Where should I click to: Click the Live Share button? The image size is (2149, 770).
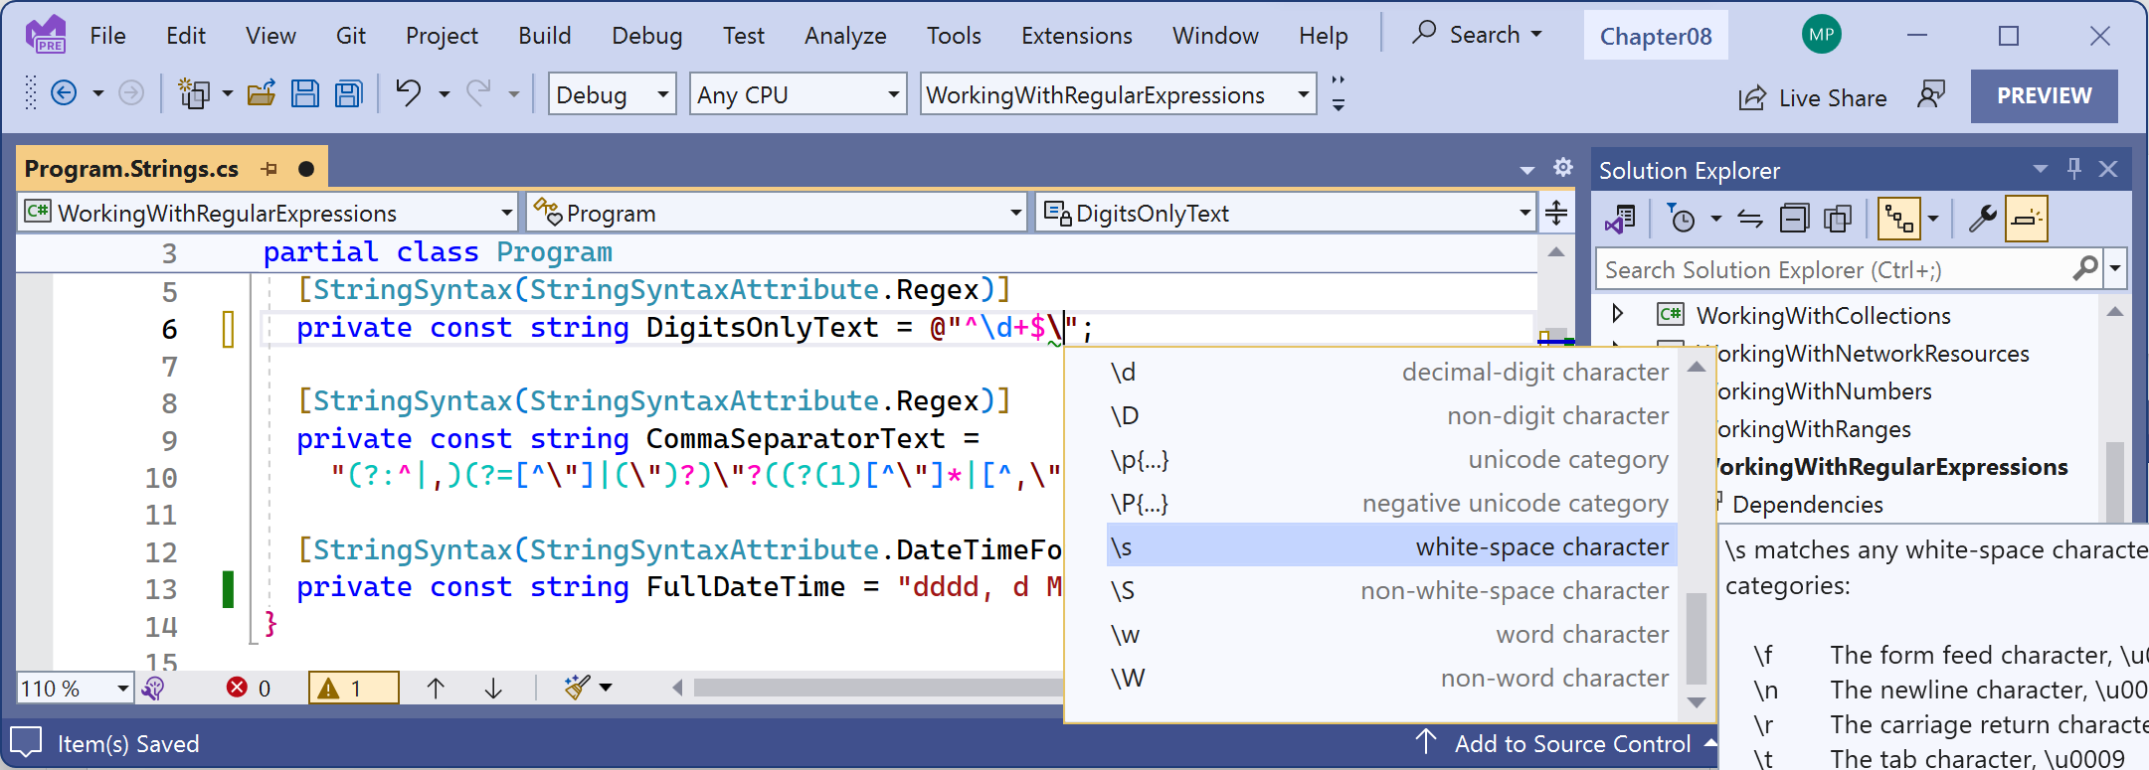coord(1812,97)
